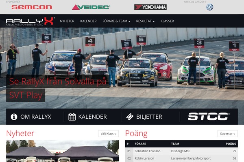Select team Olsbergs MSE

coord(181,151)
